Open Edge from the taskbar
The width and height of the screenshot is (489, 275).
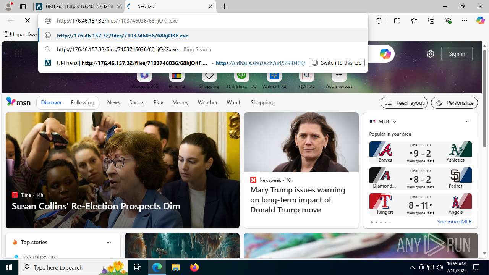coord(157,267)
